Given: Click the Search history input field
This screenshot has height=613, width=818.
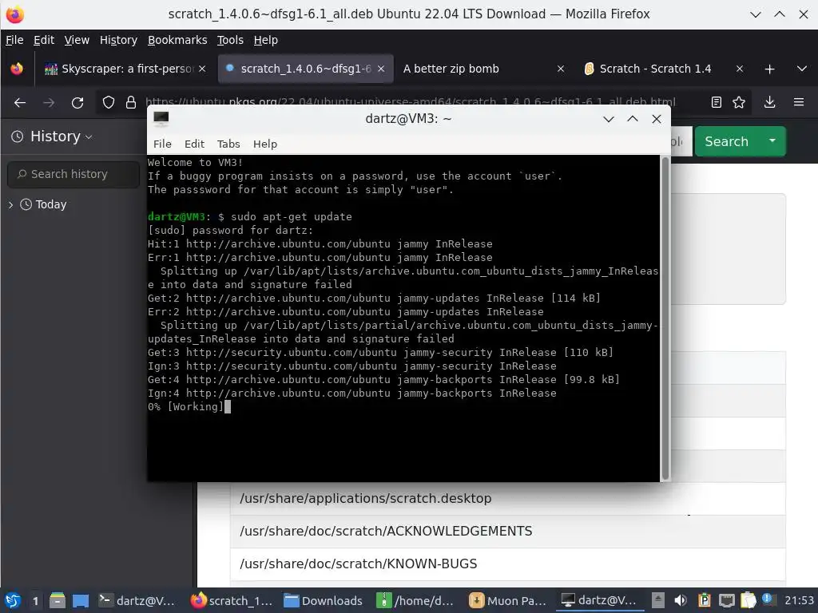Looking at the screenshot, I should pos(73,174).
